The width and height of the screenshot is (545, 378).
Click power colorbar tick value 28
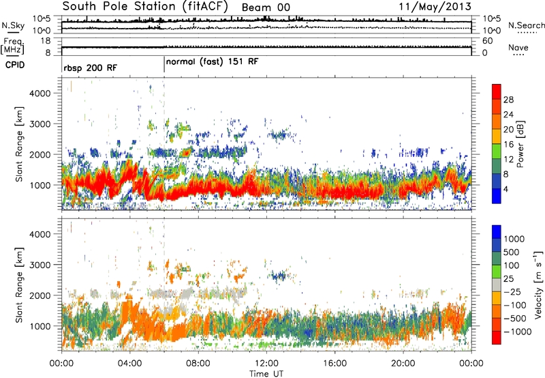(x=508, y=100)
